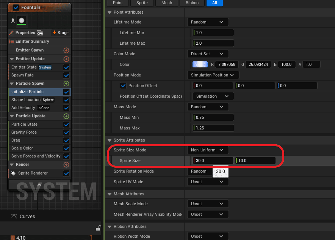Click the Lifetime Max value field
Image resolution: width=335 pixels, height=240 pixels.
point(213,43)
